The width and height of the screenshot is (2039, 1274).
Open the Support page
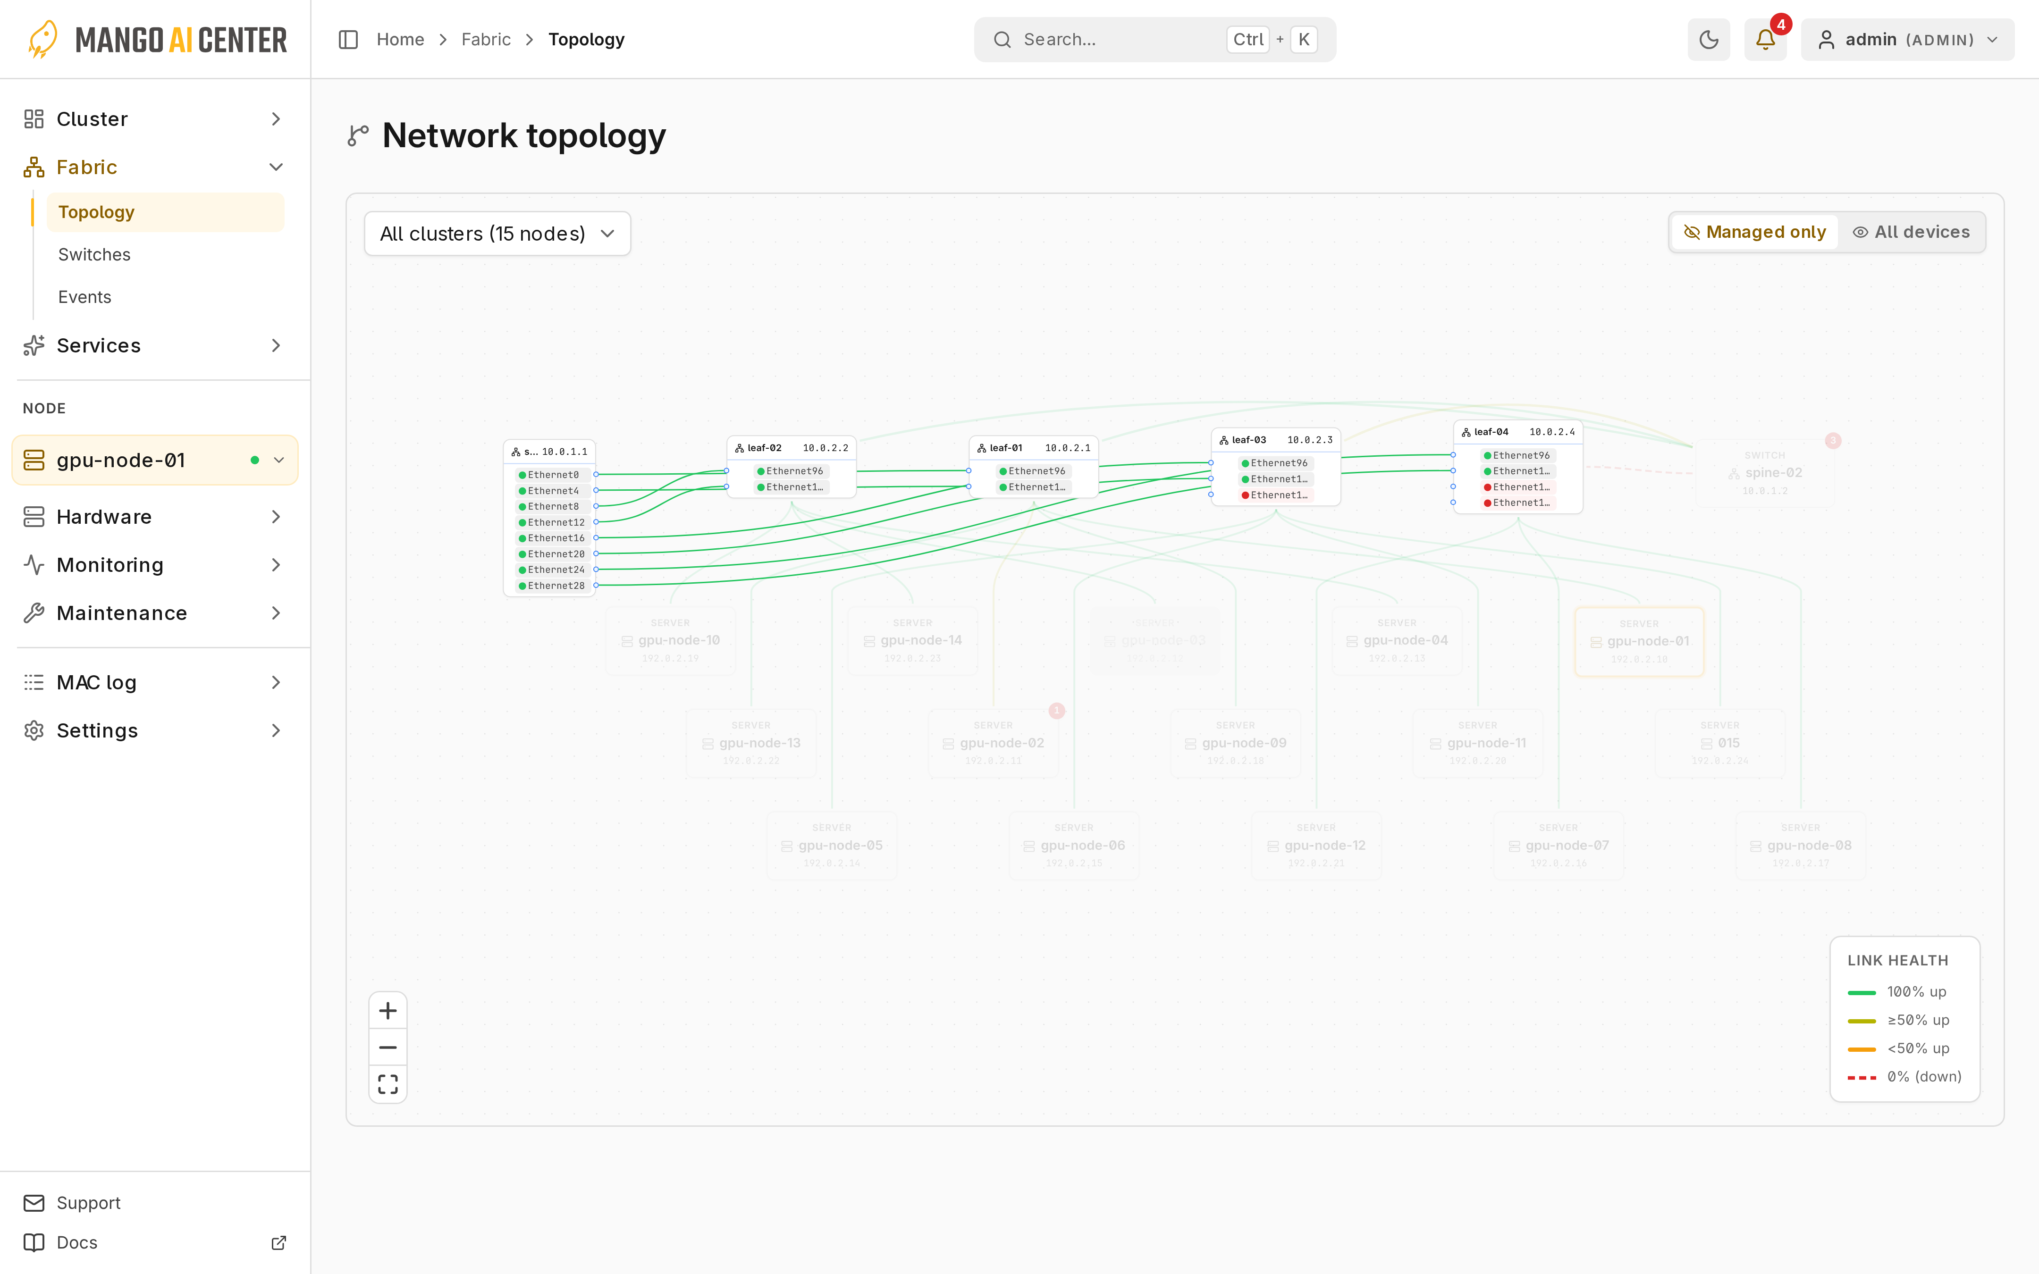coord(155,1202)
